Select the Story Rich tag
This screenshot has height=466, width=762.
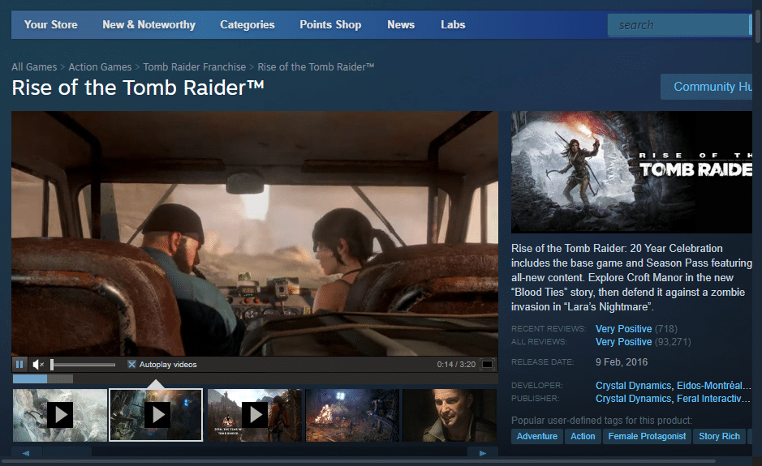coord(719,436)
